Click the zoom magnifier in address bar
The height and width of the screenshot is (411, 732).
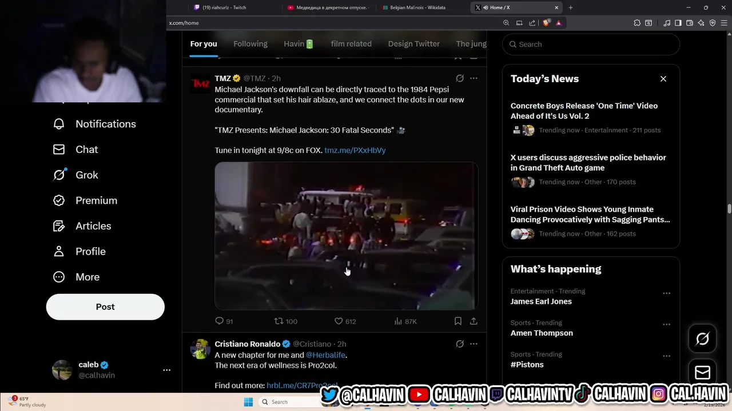pos(506,23)
